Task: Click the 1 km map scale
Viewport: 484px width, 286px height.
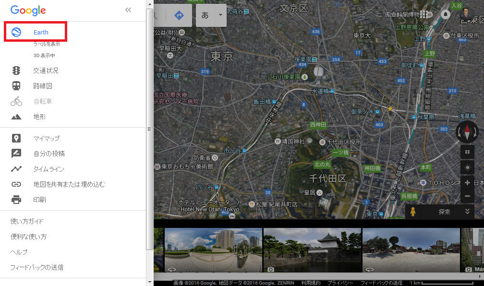Action: click(441, 283)
